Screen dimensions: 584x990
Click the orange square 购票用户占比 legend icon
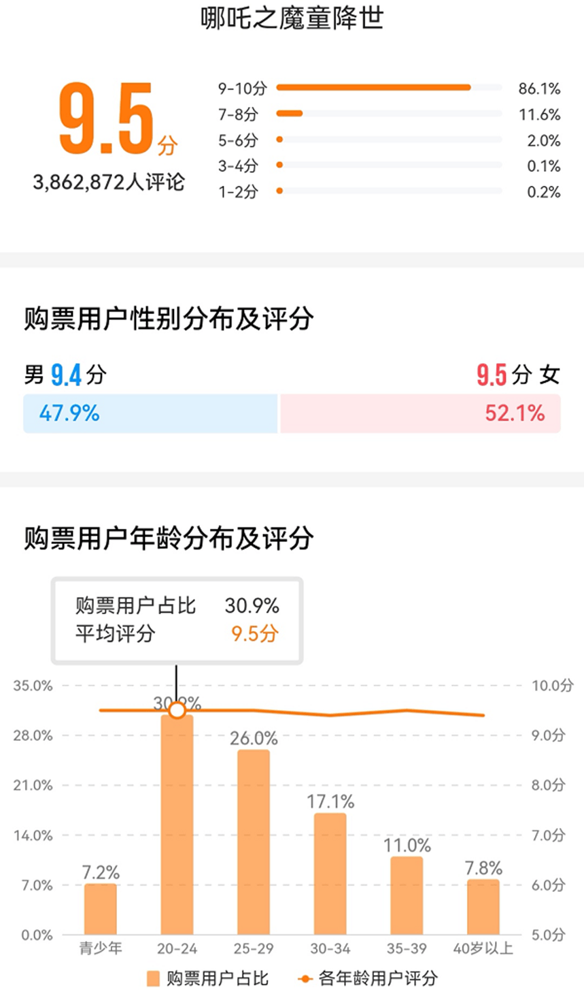tap(153, 978)
